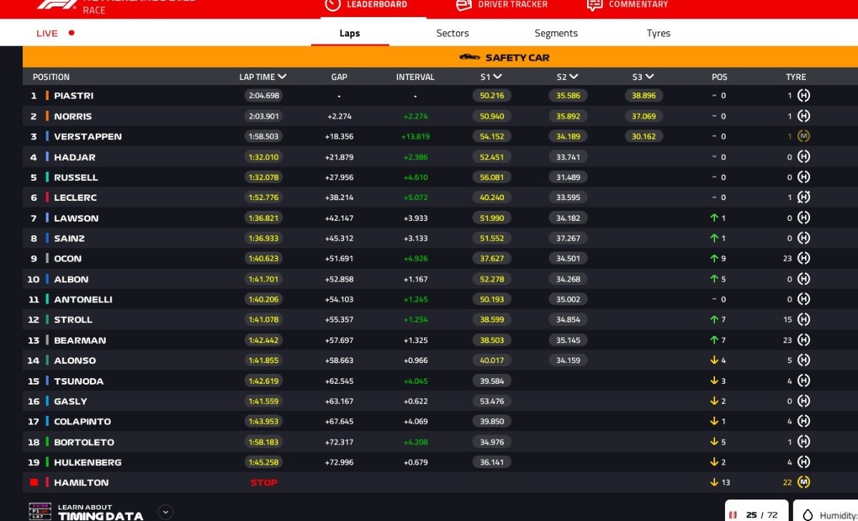Click the safety car icon in banner
Viewport: 858px width, 521px height.
[470, 58]
